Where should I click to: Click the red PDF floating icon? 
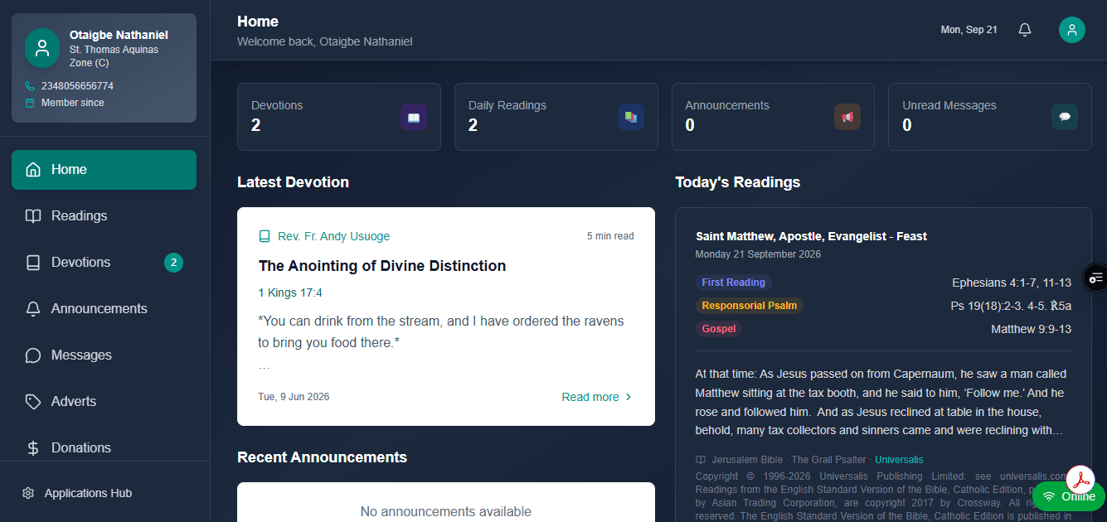pyautogui.click(x=1080, y=479)
